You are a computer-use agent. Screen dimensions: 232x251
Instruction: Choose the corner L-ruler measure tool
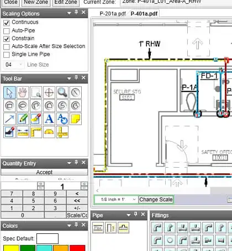point(36,132)
